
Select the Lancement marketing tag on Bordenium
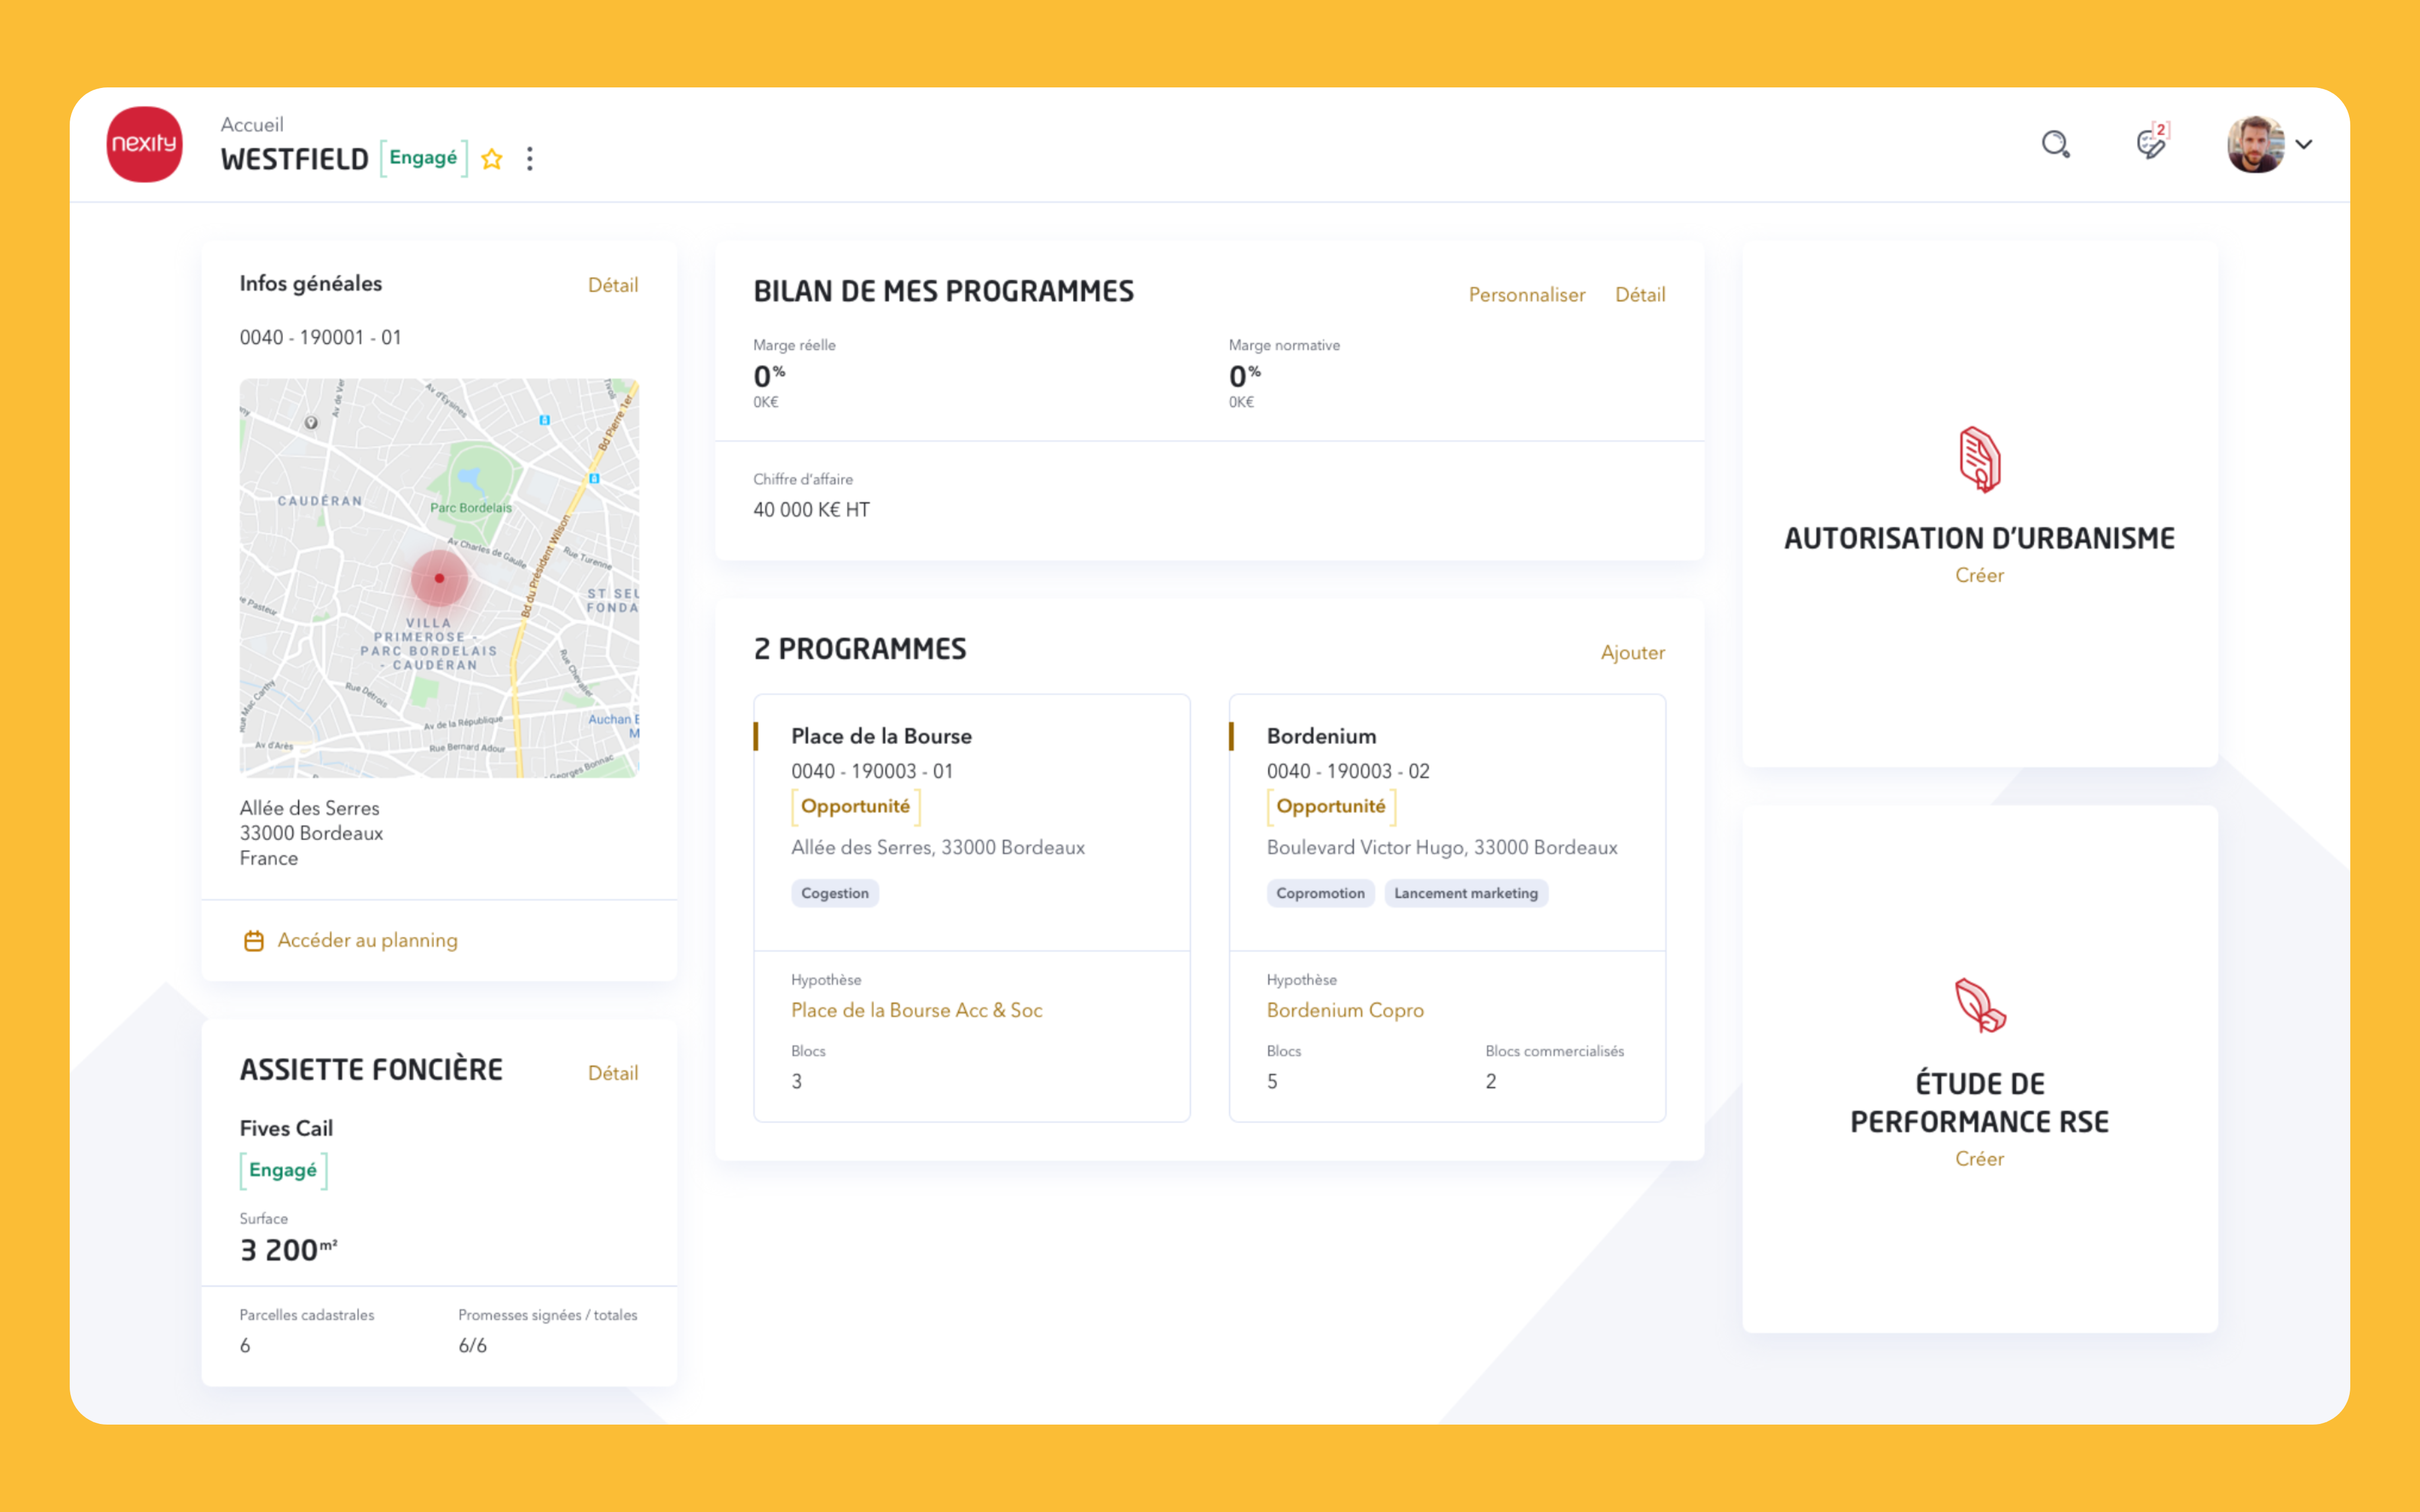(1466, 893)
